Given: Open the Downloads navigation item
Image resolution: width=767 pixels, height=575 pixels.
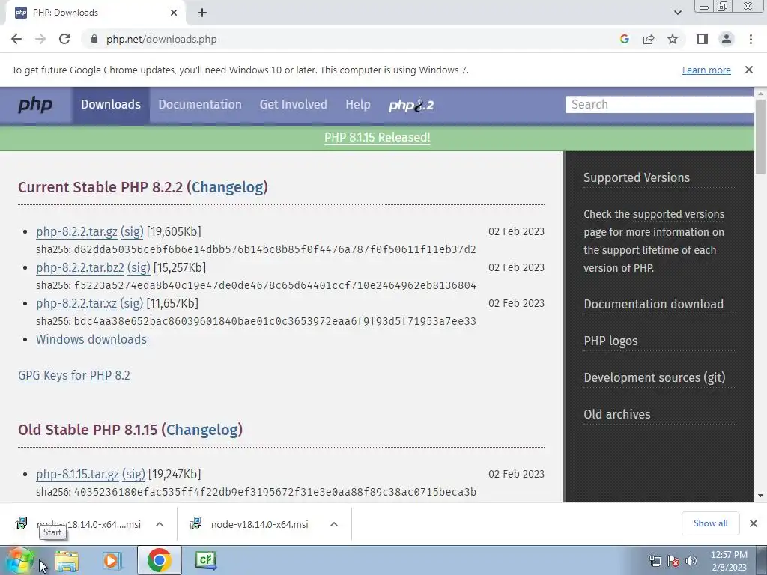Looking at the screenshot, I should click(x=111, y=105).
